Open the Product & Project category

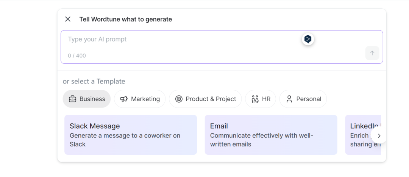pyautogui.click(x=205, y=99)
